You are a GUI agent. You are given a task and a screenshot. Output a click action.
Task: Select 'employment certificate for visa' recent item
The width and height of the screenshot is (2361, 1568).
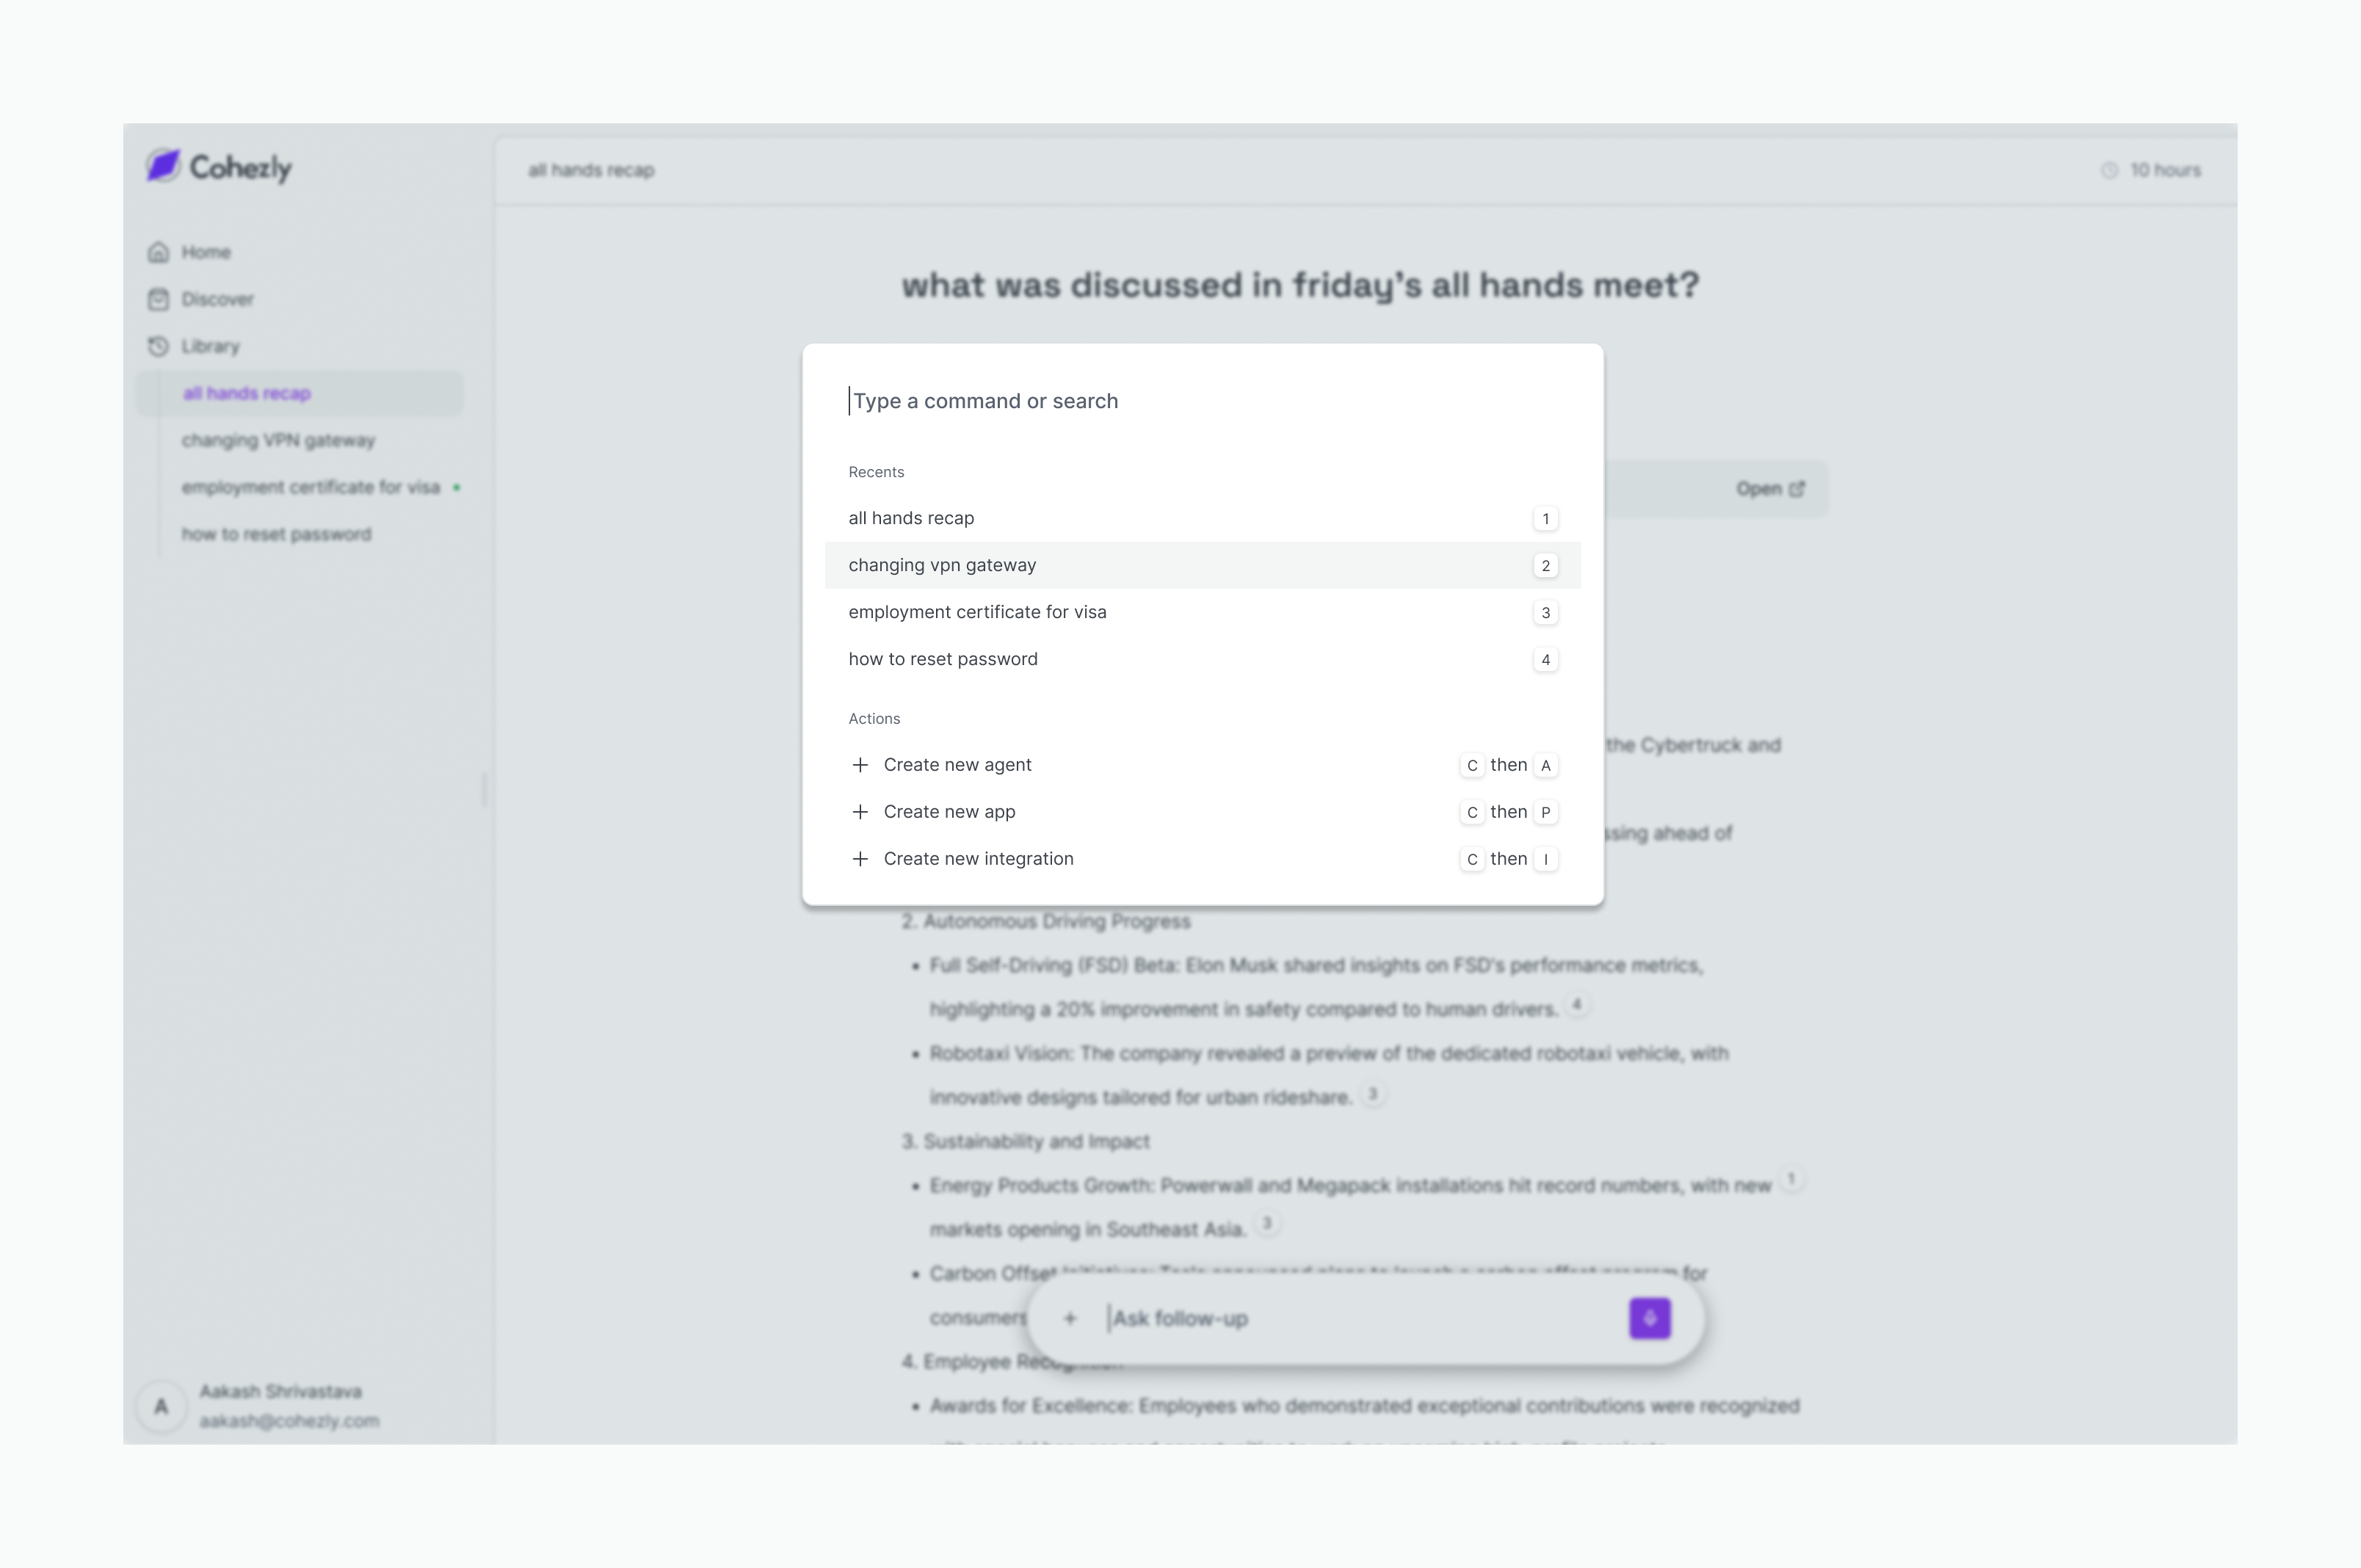click(x=977, y=612)
